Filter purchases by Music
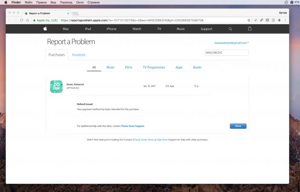The height and width of the screenshot is (192, 300). (110, 67)
